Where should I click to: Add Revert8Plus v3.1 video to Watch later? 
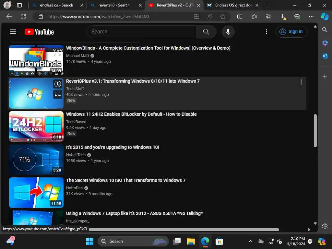coord(58,84)
